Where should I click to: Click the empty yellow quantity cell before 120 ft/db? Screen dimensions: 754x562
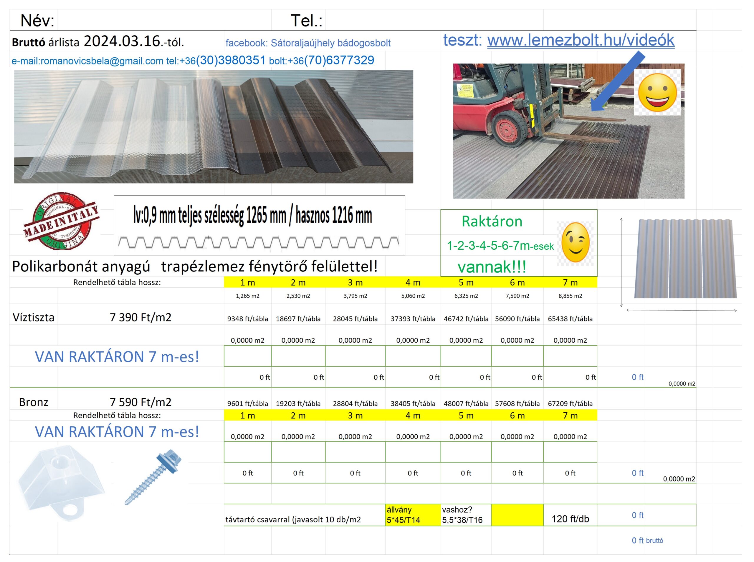click(x=517, y=515)
